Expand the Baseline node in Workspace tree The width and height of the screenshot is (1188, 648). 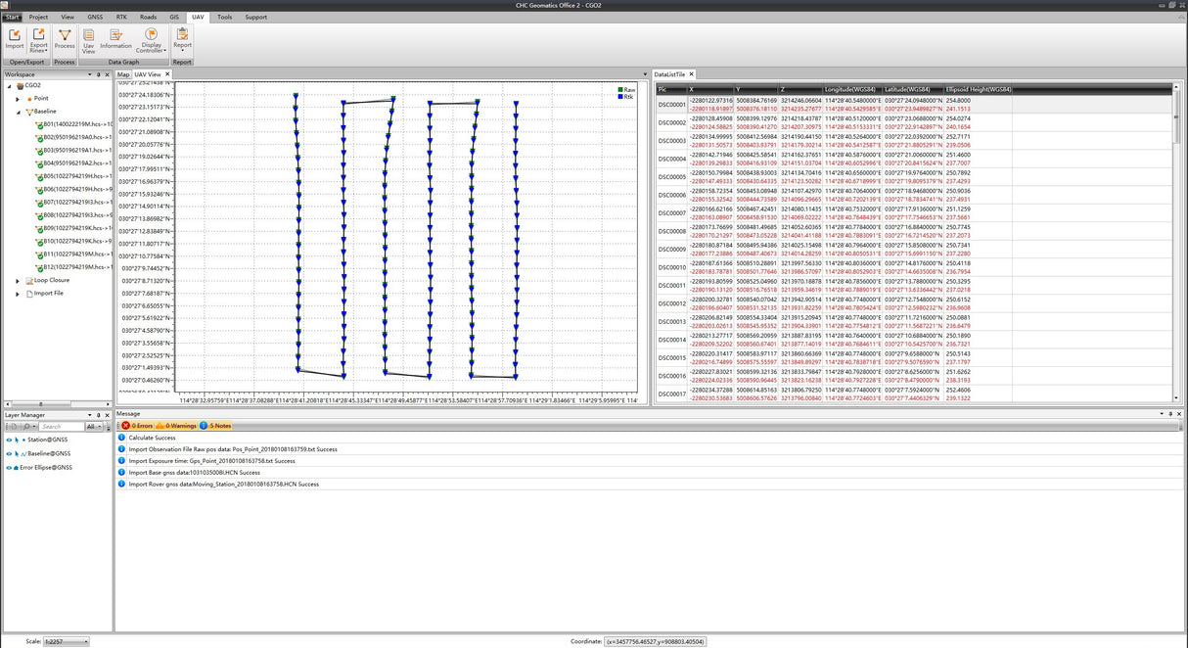17,111
